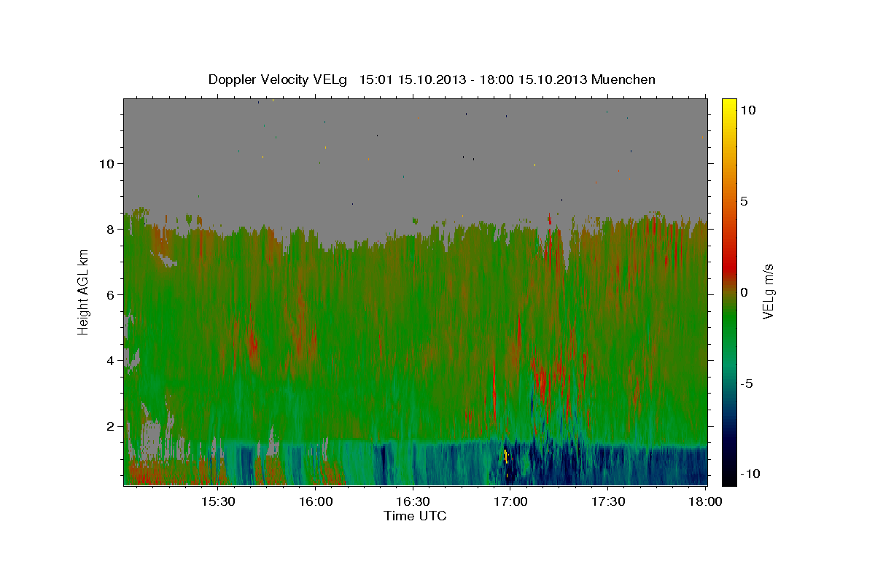This screenshot has height=583, width=875.
Task: Click the colorbar tick value '-5'
Action: pos(747,383)
